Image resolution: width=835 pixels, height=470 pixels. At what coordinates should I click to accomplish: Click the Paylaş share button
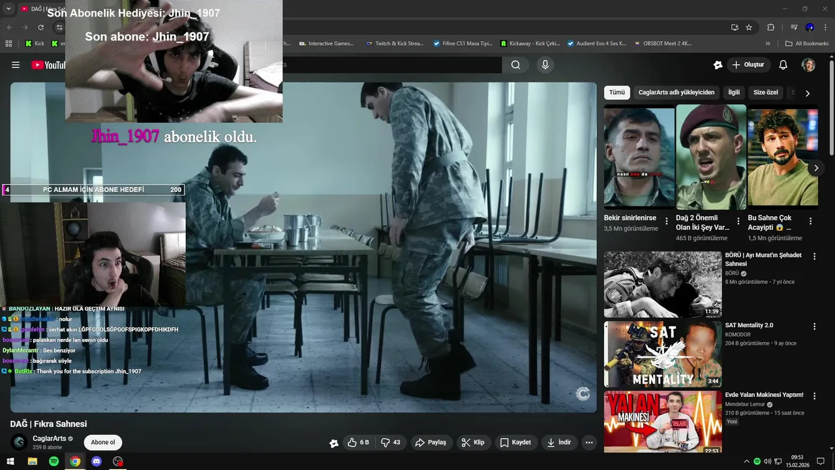(x=431, y=443)
